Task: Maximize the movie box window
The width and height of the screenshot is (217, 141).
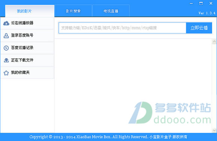Action: [201, 3]
